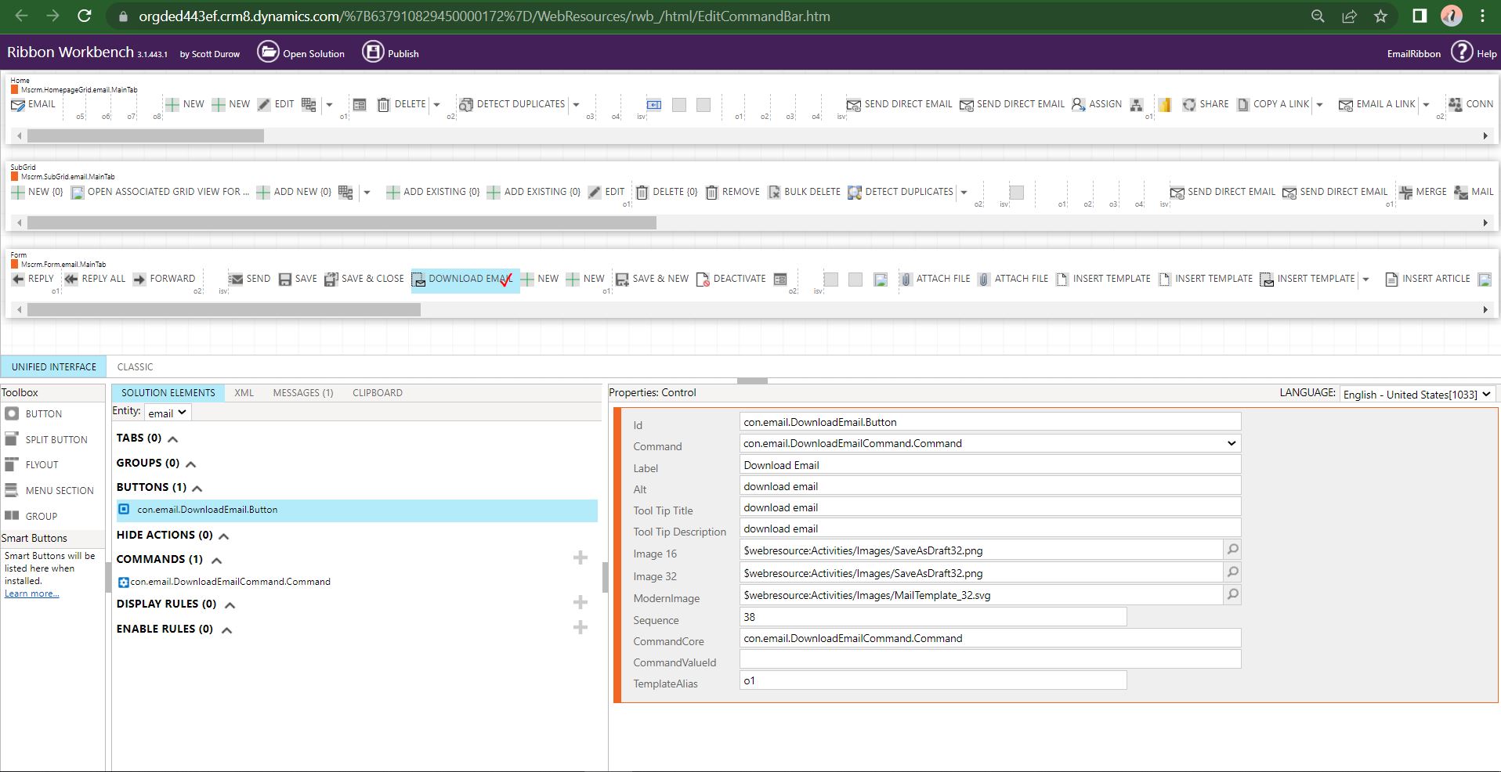Select the Remove SubGrid button
The height and width of the screenshot is (772, 1501).
[732, 192]
